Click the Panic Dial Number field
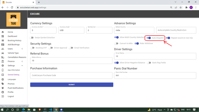The height and width of the screenshot is (112, 199). [155, 75]
